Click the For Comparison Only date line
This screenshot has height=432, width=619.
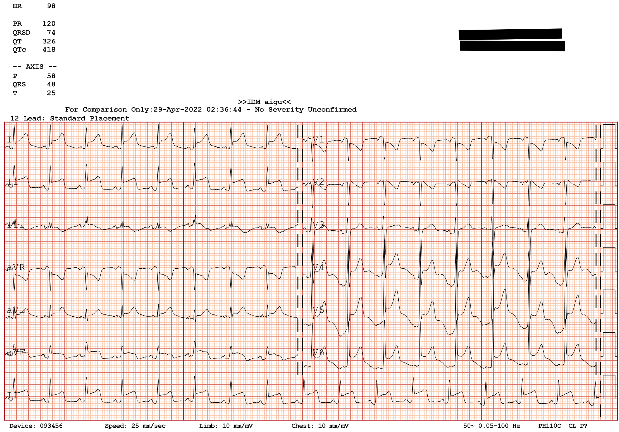pyautogui.click(x=211, y=109)
